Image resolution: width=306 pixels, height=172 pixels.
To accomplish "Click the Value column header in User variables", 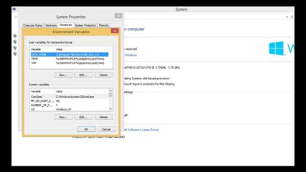I will pyautogui.click(x=59, y=49).
